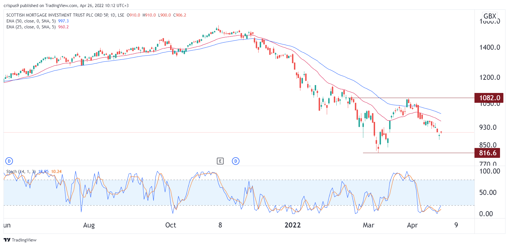
Task: Click the 50.00 stochastic axis label
Action: [488, 192]
